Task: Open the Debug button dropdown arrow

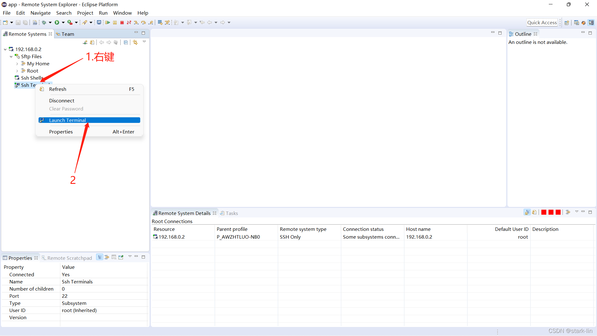Action: (x=50, y=22)
